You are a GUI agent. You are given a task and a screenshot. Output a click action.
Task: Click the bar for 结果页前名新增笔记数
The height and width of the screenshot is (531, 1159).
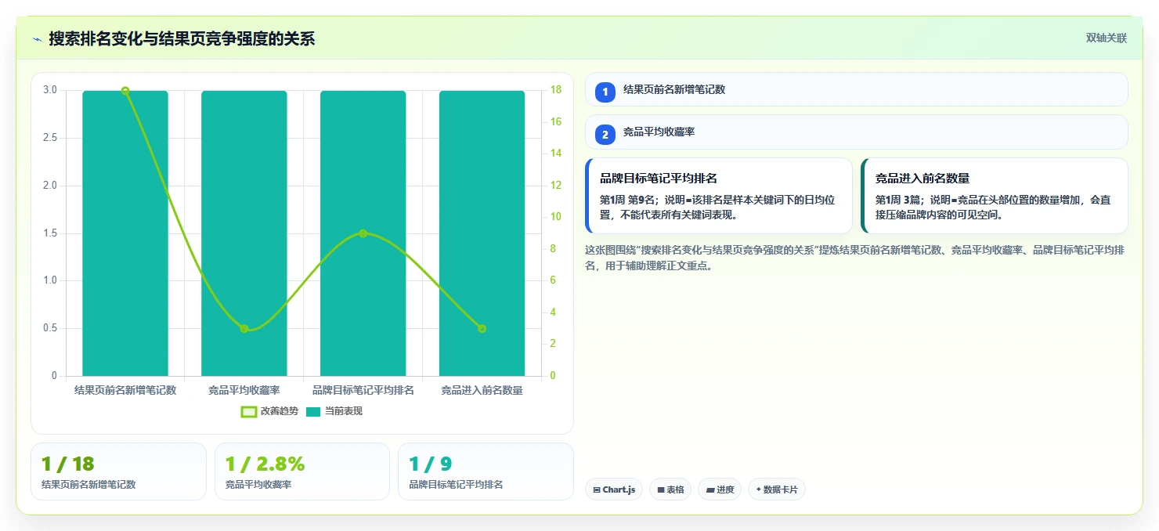coord(125,233)
